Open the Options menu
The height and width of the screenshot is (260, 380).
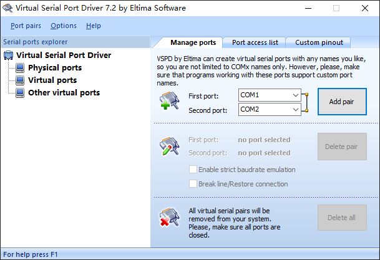[x=64, y=26]
